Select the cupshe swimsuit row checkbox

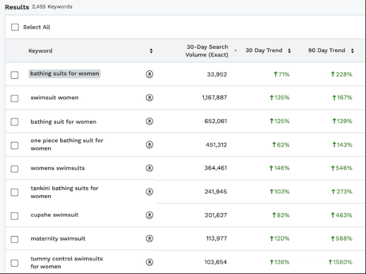15,216
